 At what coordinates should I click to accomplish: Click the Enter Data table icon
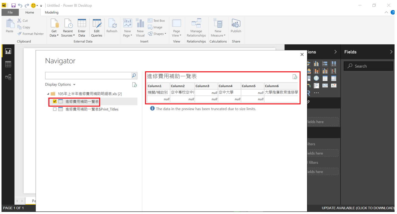tap(82, 24)
